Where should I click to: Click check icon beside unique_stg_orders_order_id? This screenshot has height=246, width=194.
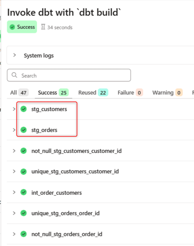23,213
